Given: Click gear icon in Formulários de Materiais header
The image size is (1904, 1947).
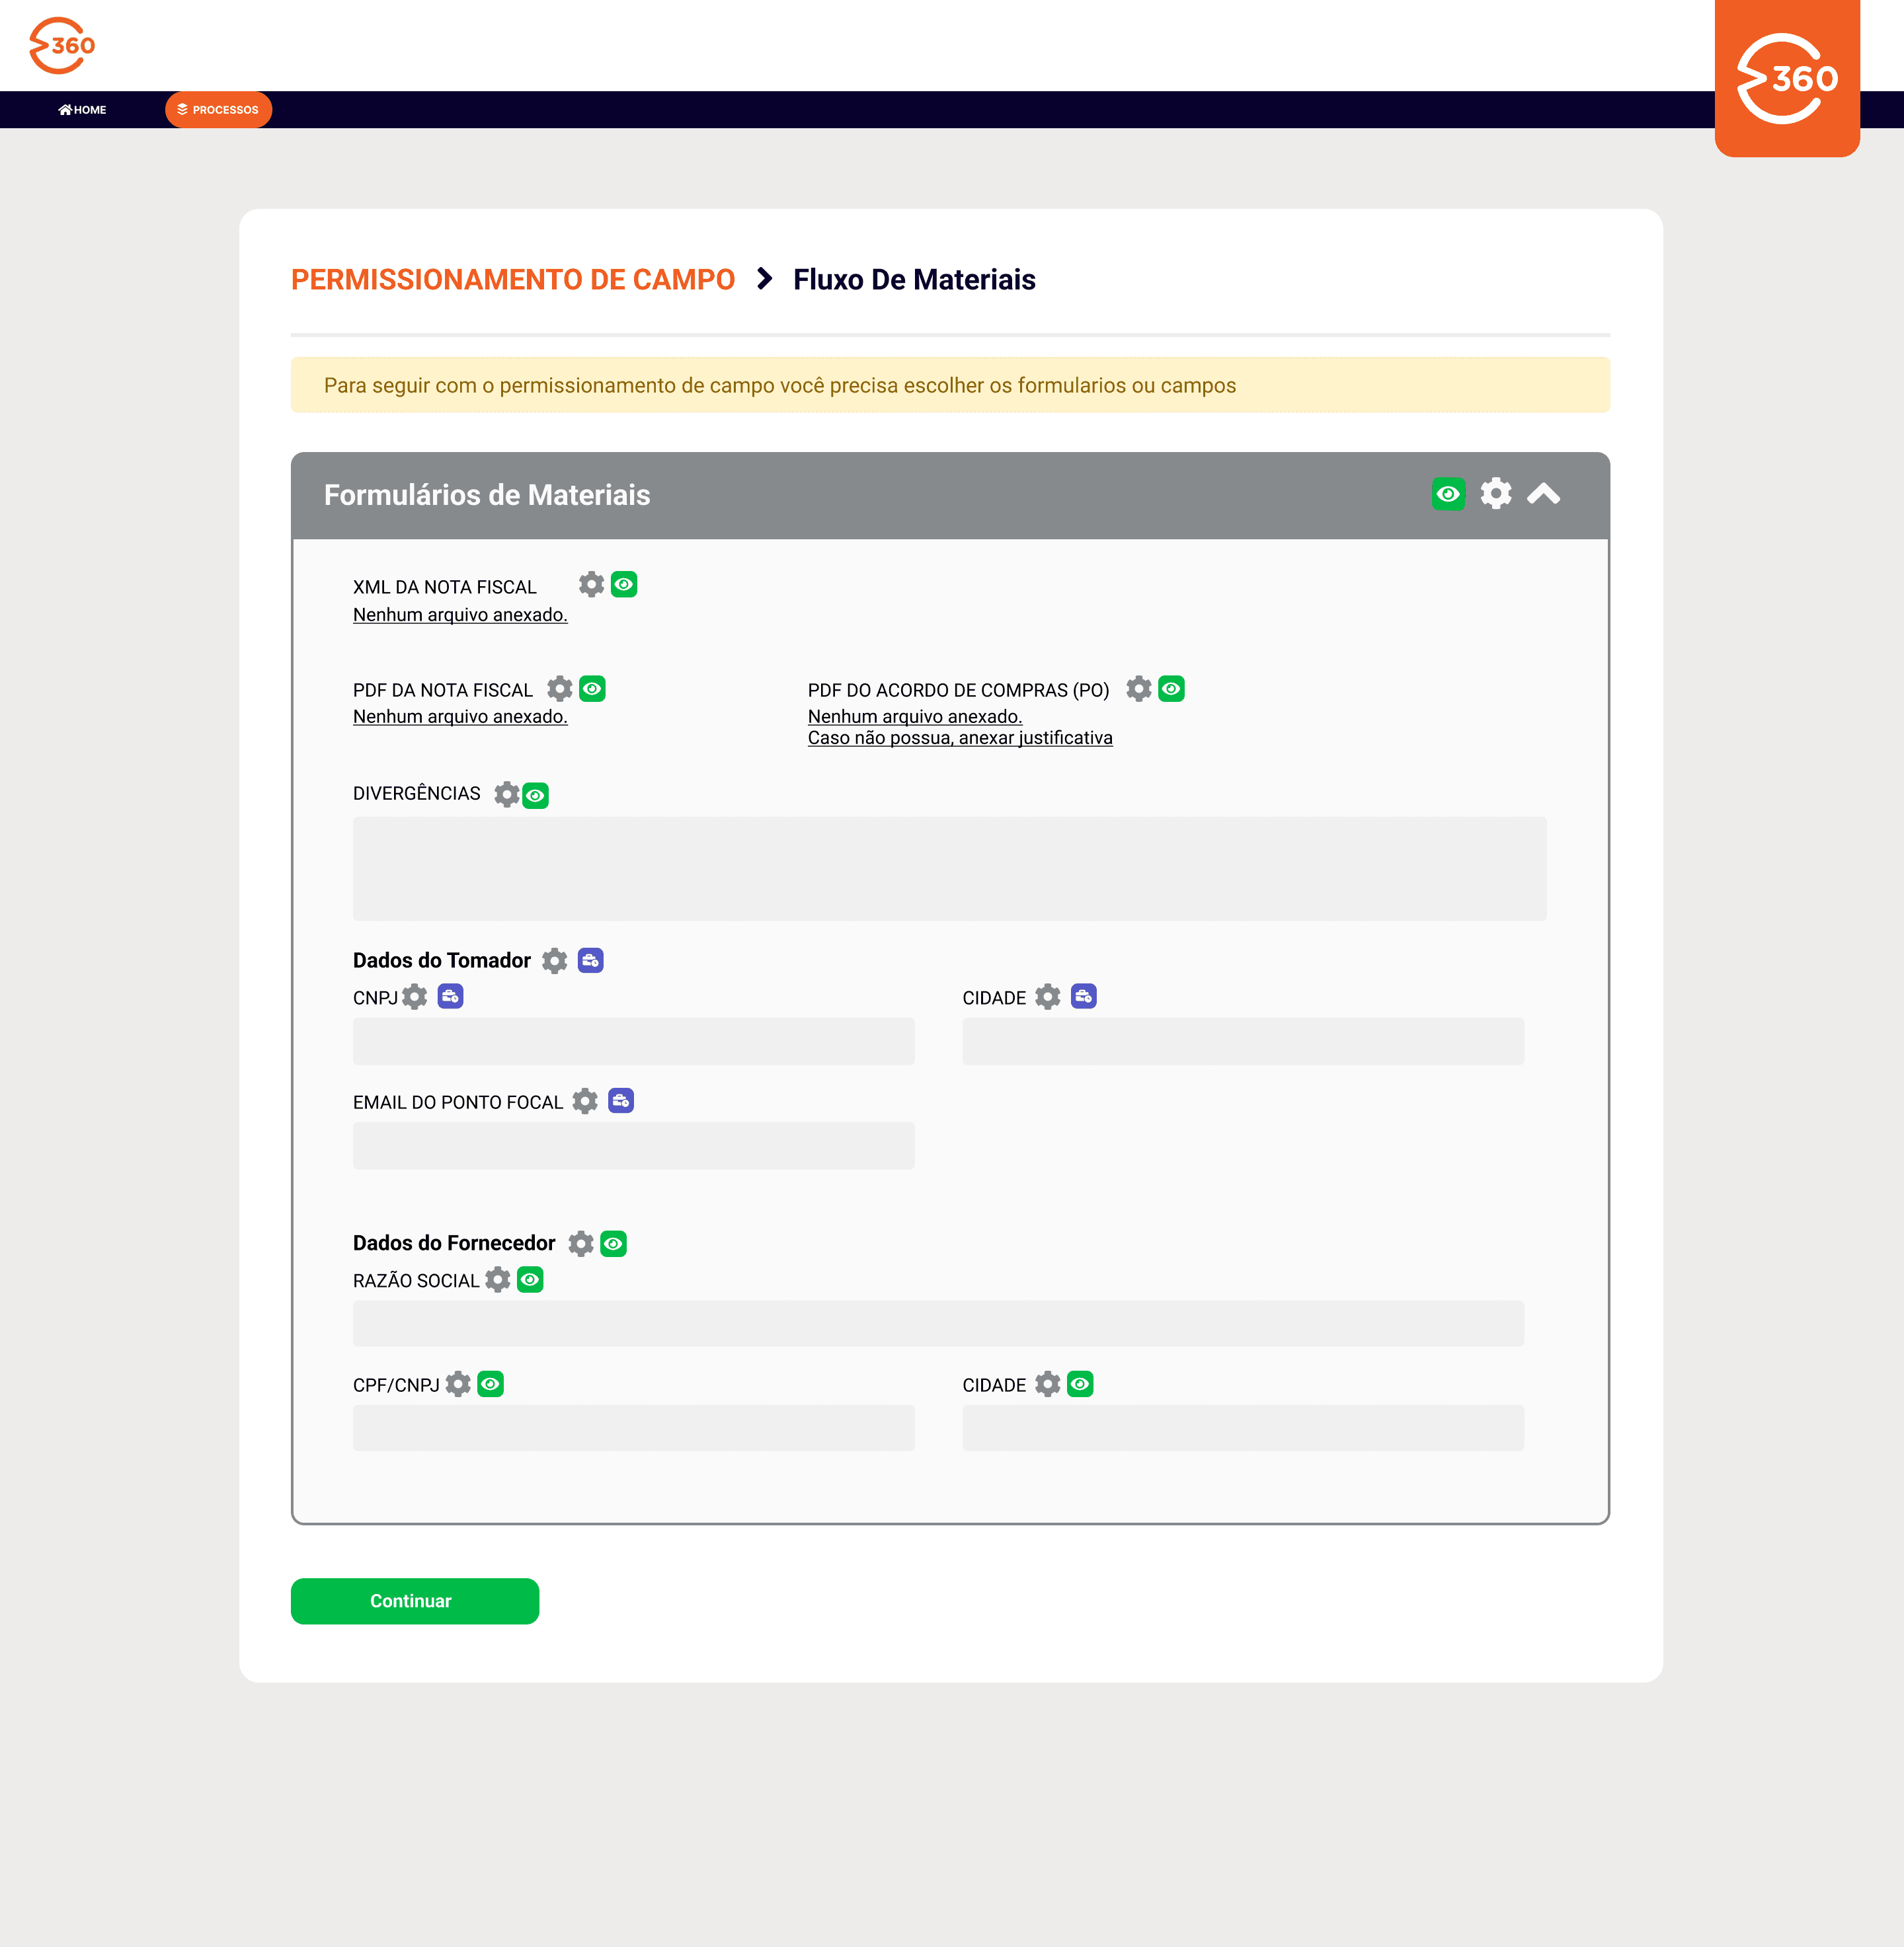Looking at the screenshot, I should point(1496,494).
